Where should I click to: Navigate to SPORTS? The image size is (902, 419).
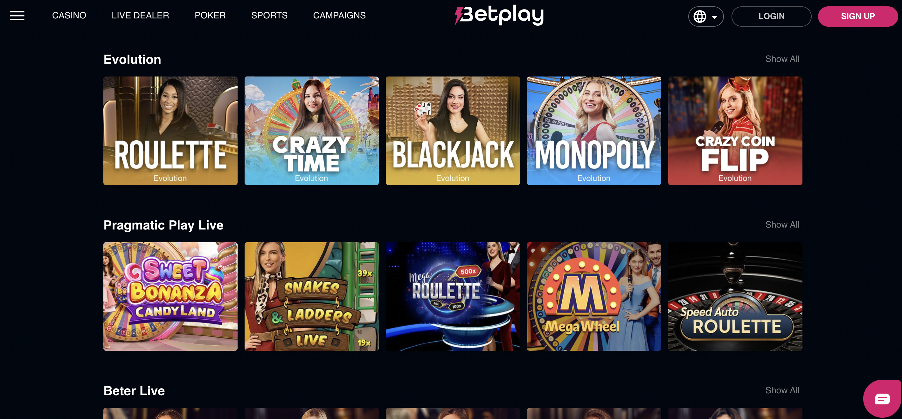(x=269, y=15)
